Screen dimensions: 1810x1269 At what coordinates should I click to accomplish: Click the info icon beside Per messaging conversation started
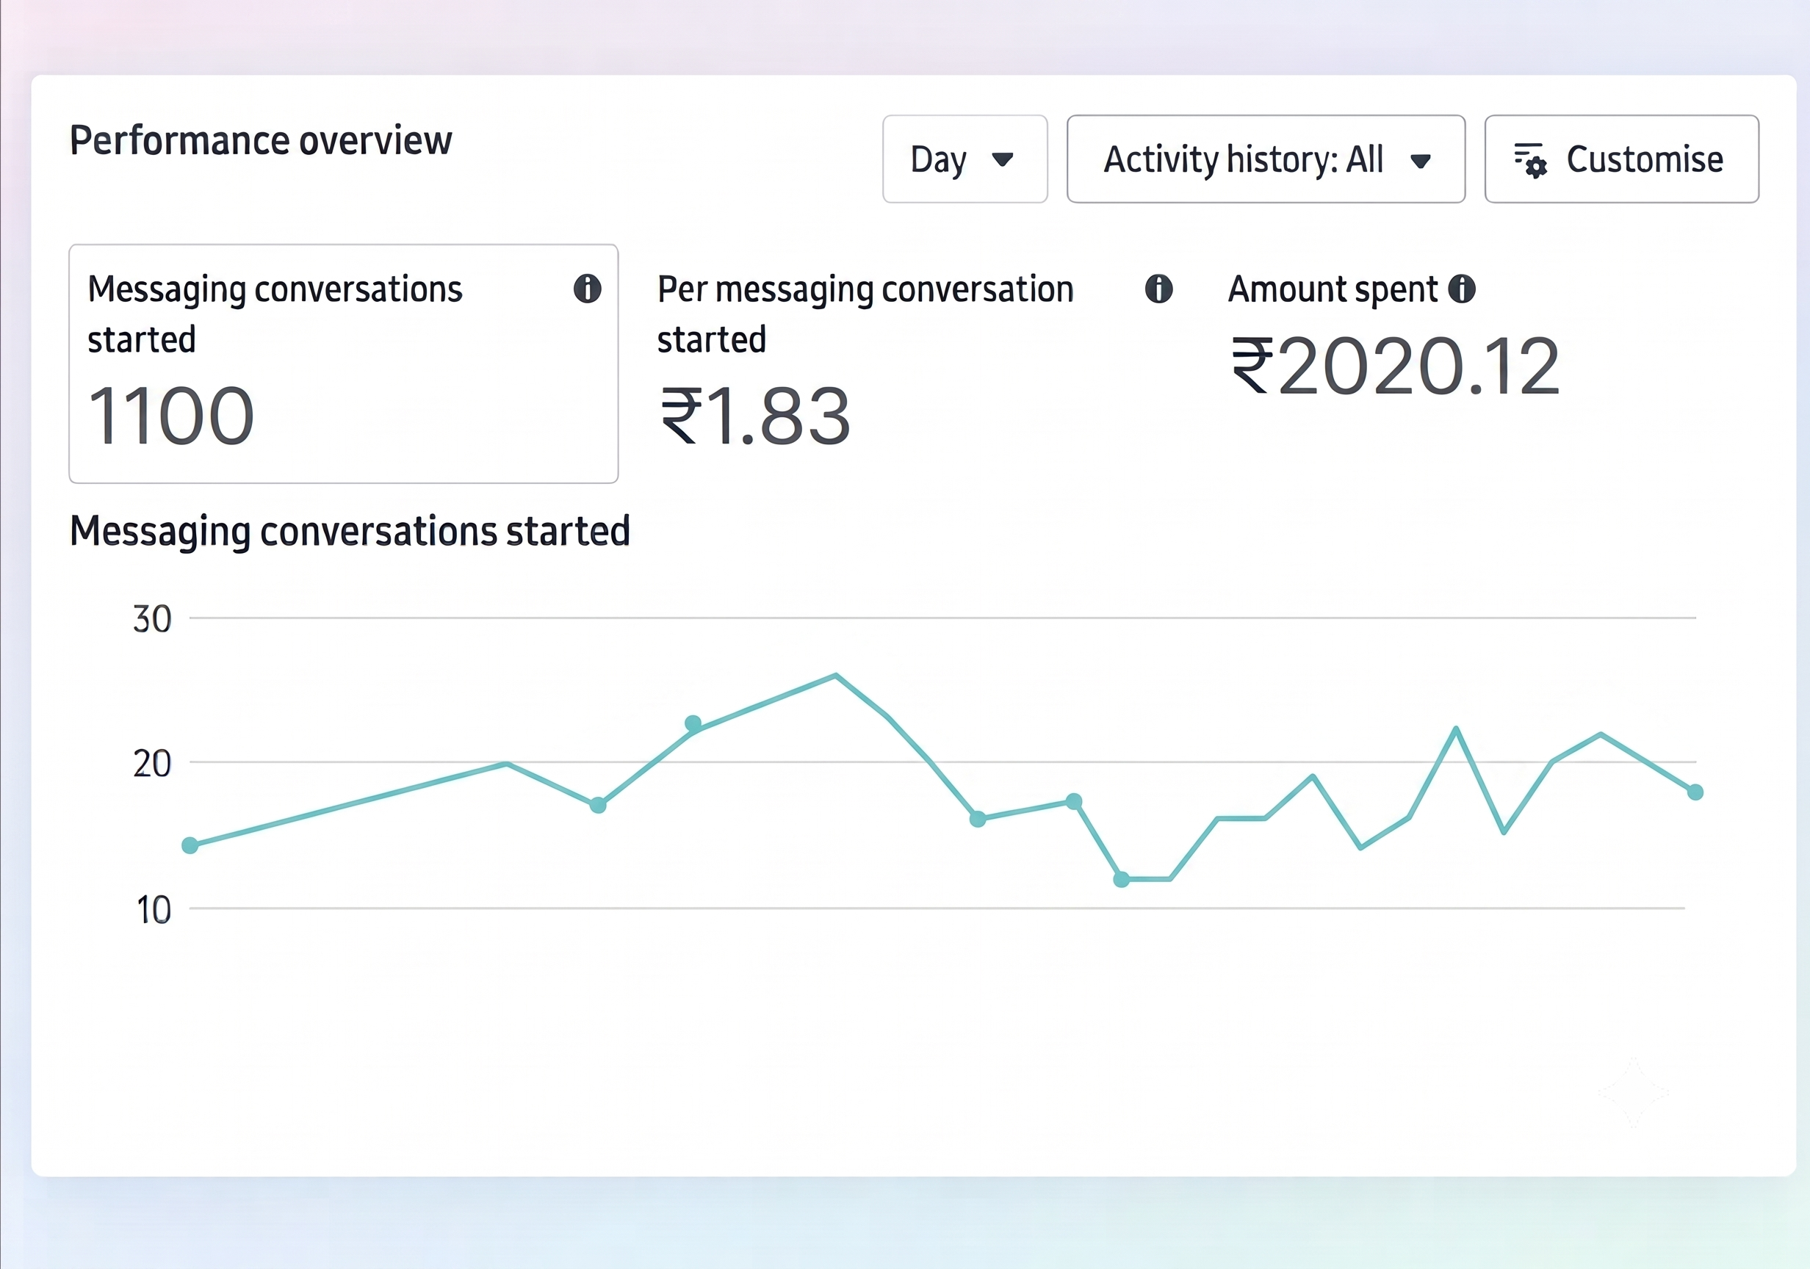tap(1158, 289)
